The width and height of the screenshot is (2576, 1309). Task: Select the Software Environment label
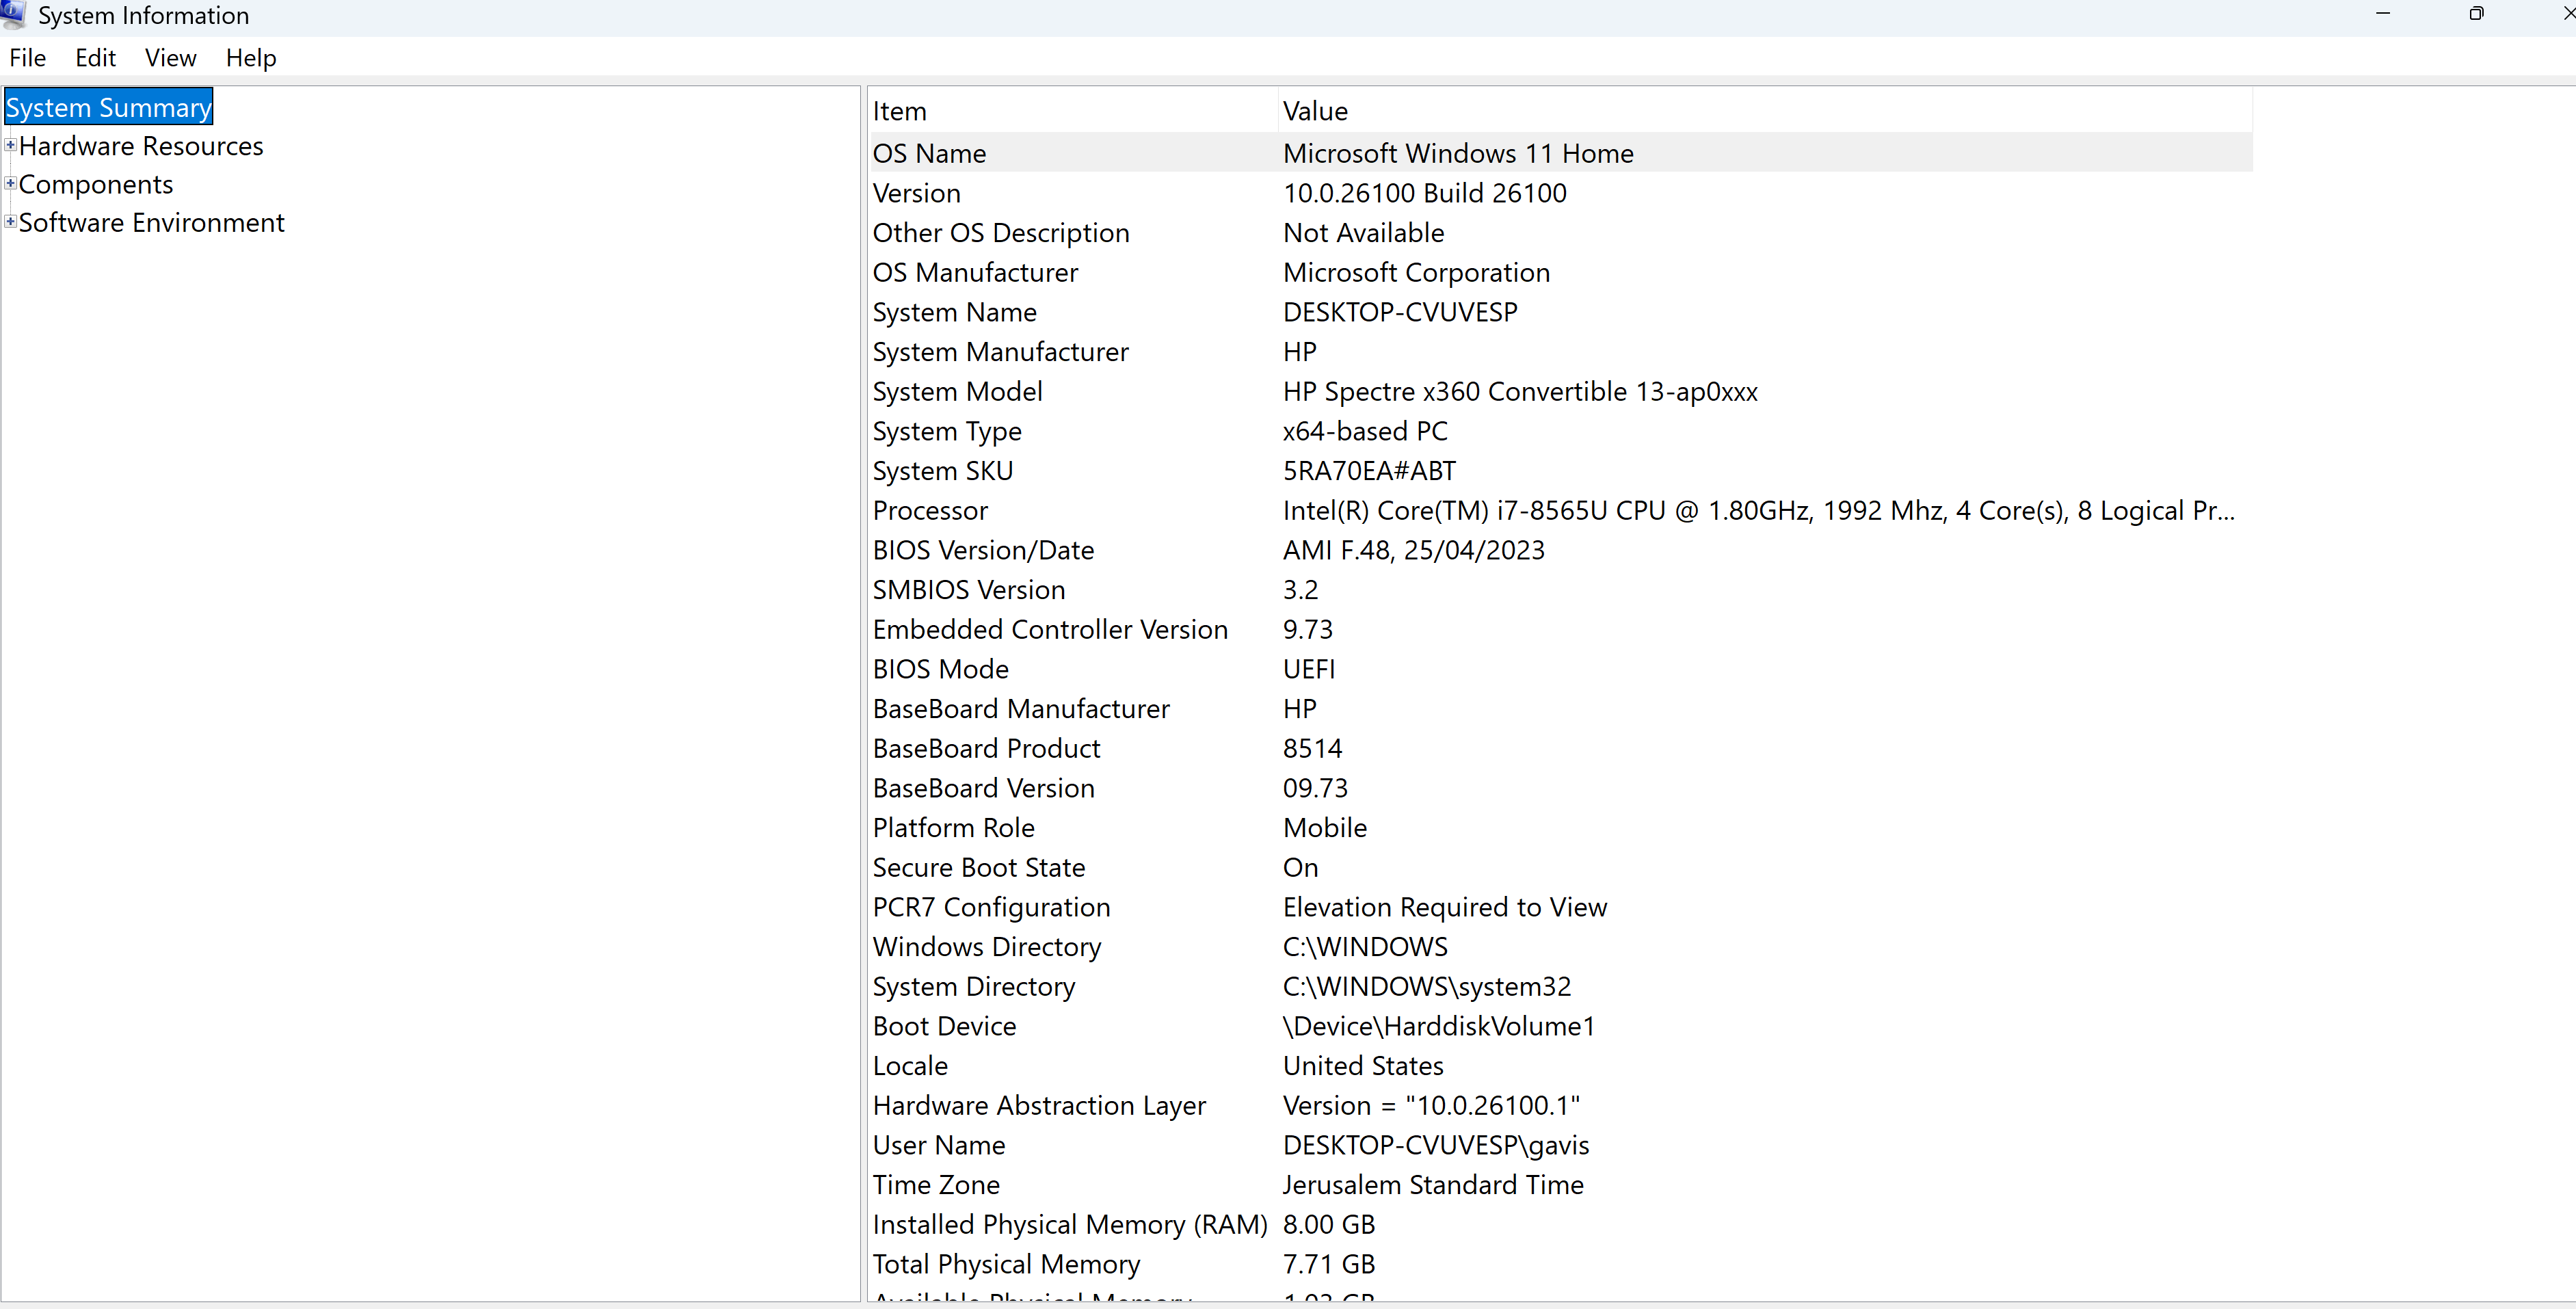tap(152, 222)
